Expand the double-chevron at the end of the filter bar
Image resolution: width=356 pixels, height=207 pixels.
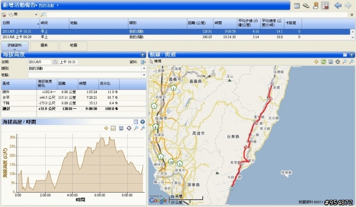click(352, 15)
